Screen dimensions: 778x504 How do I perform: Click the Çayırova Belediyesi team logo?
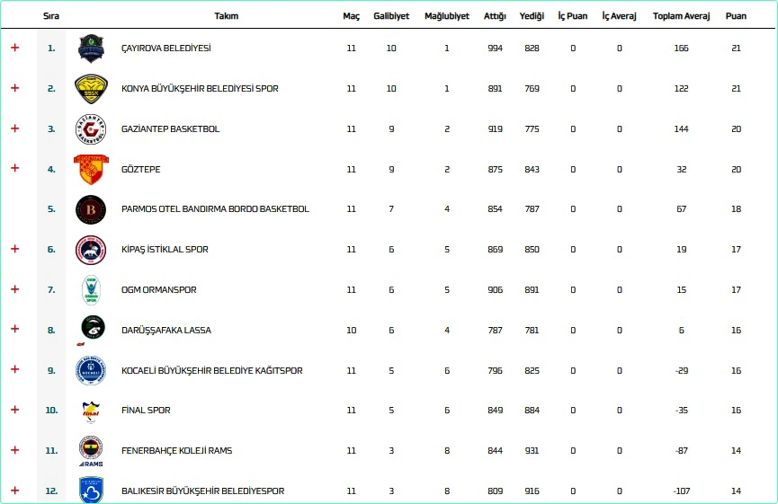tap(91, 49)
